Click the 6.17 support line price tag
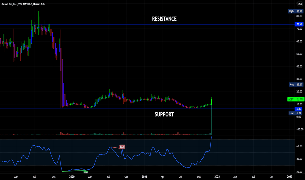The image size is (305, 180). pos(299,109)
